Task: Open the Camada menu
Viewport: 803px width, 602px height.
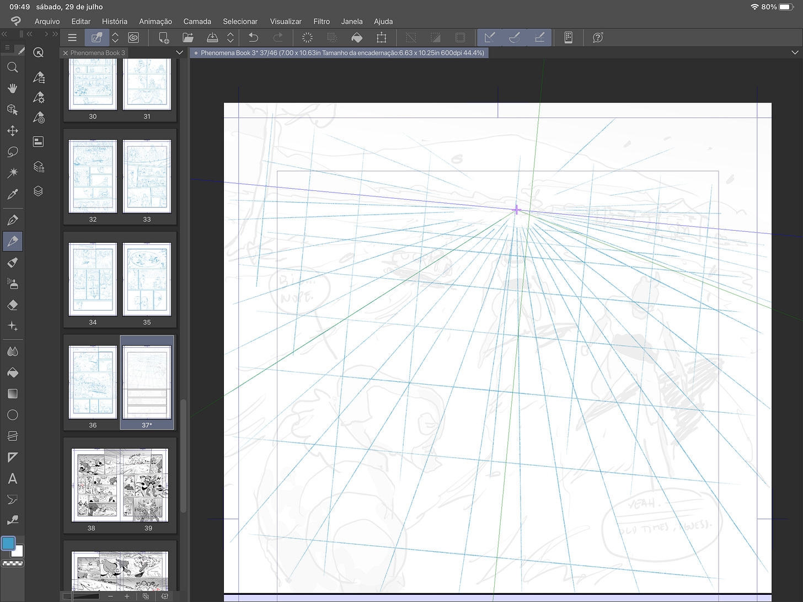Action: [x=197, y=21]
